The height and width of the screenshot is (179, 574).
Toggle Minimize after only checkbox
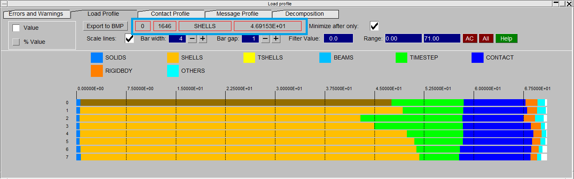(x=374, y=26)
